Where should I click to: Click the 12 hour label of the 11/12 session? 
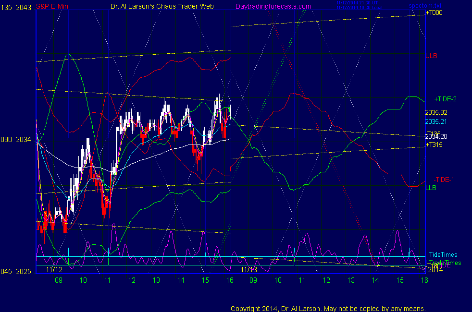[x=132, y=280]
